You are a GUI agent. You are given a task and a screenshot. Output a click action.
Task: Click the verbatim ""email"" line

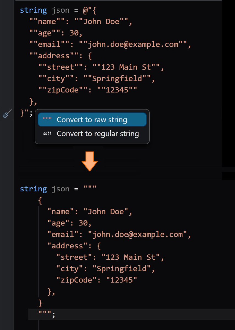(110, 44)
